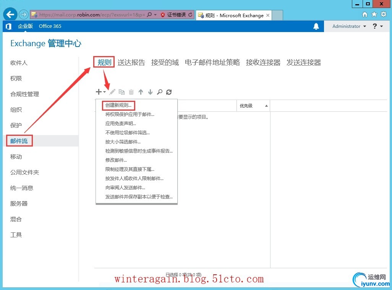Click the move up arrow icon
Viewport: 392px width, 290px height.
pos(141,92)
